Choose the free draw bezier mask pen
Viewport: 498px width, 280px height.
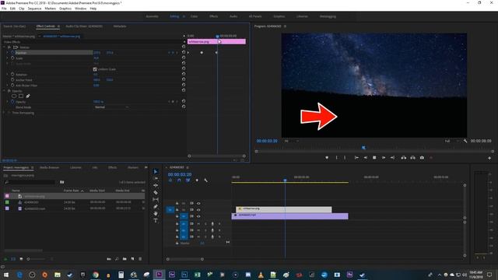pos(28,96)
